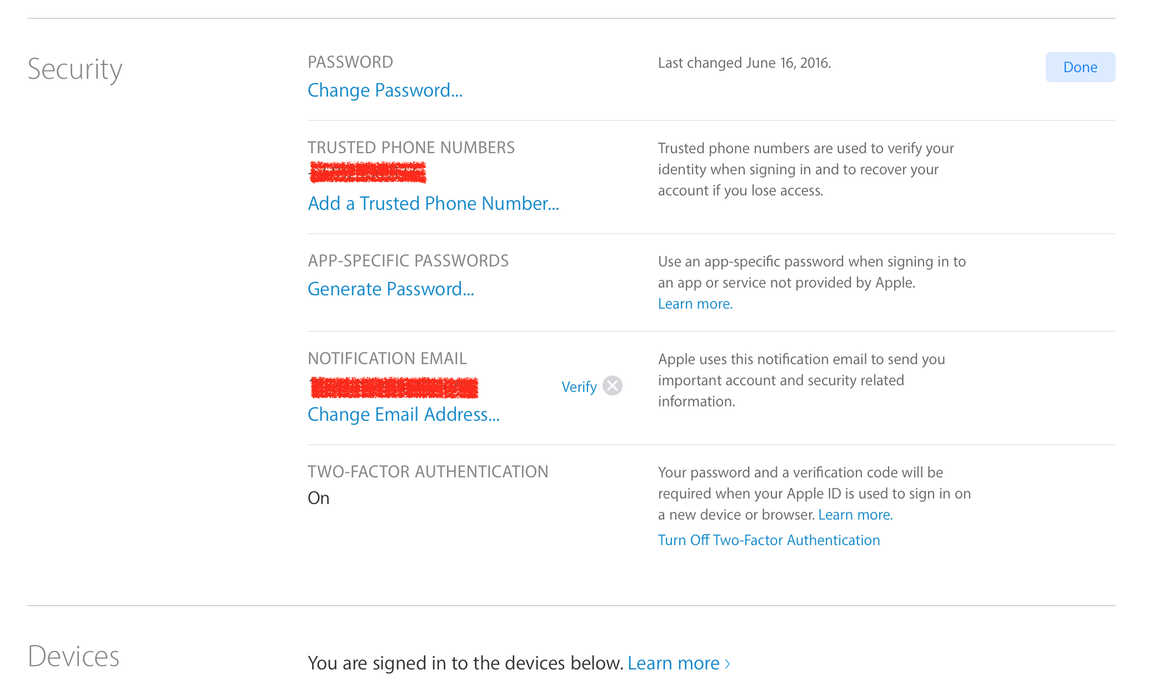This screenshot has height=685, width=1164.
Task: Select the redacted trusted phone number
Action: (x=368, y=173)
